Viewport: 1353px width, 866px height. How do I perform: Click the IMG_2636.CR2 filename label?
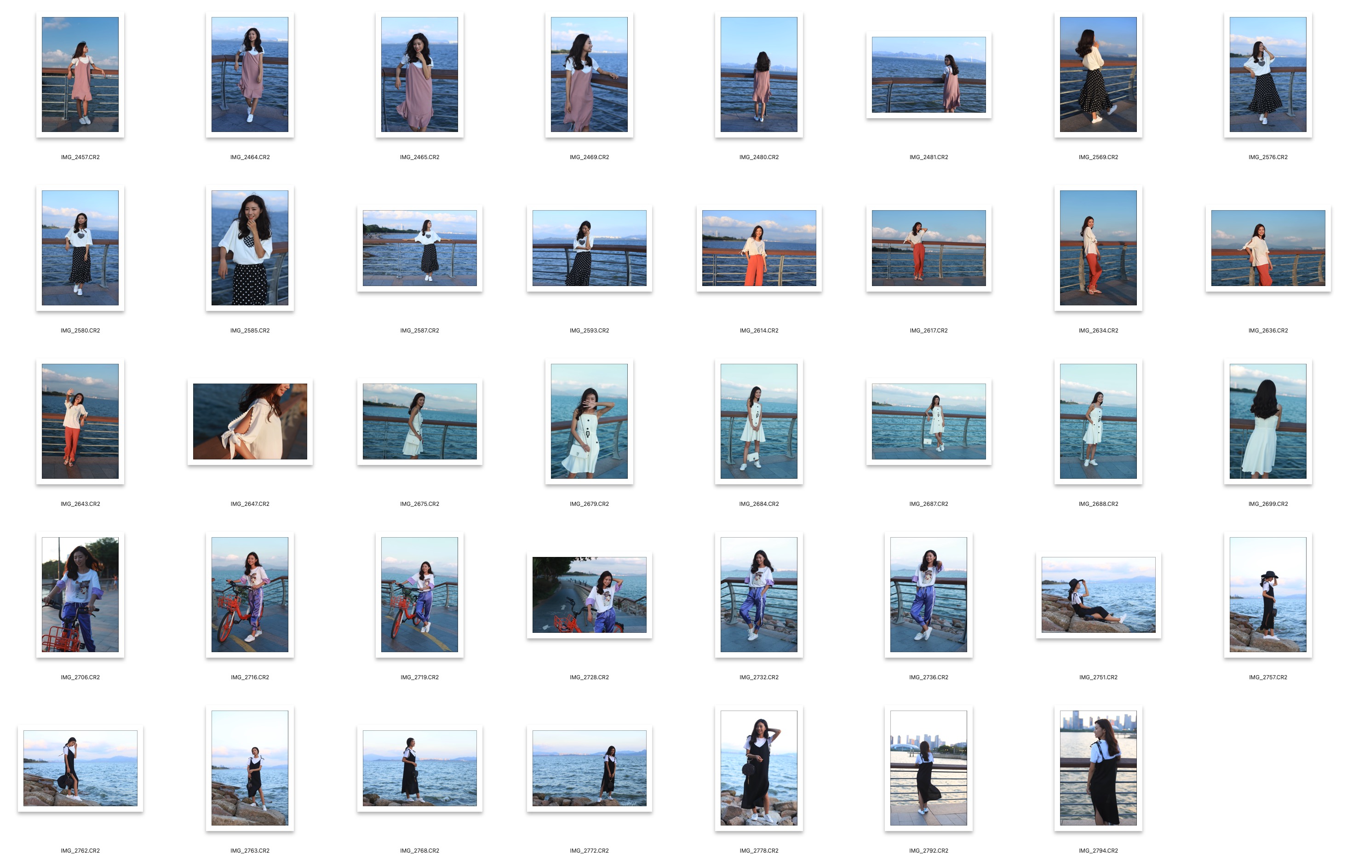[1267, 331]
